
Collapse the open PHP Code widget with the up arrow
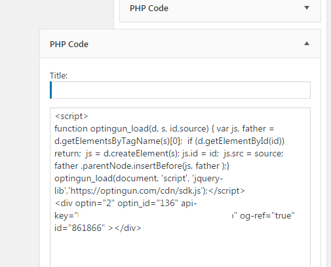(307, 44)
